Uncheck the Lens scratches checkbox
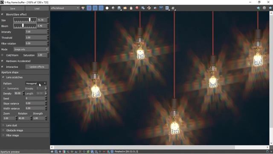 (3, 77)
